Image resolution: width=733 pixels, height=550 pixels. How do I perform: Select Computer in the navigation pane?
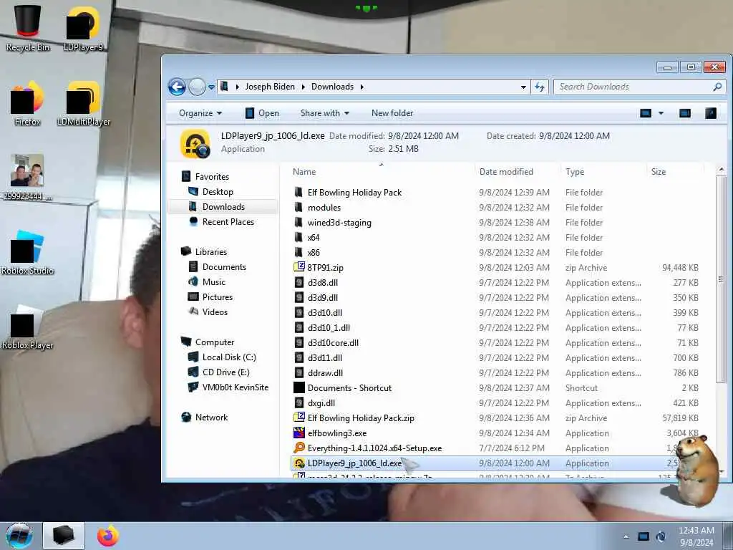207,342
